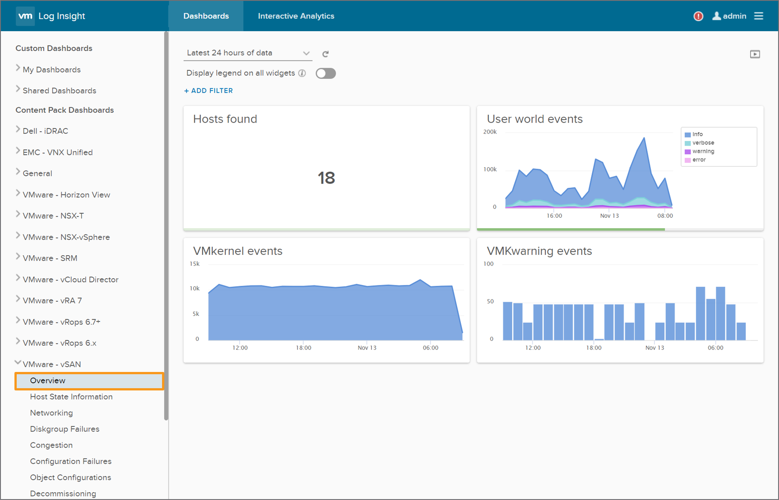The height and width of the screenshot is (500, 779).
Task: Click the + ADD FILTER link
Action: coord(209,91)
